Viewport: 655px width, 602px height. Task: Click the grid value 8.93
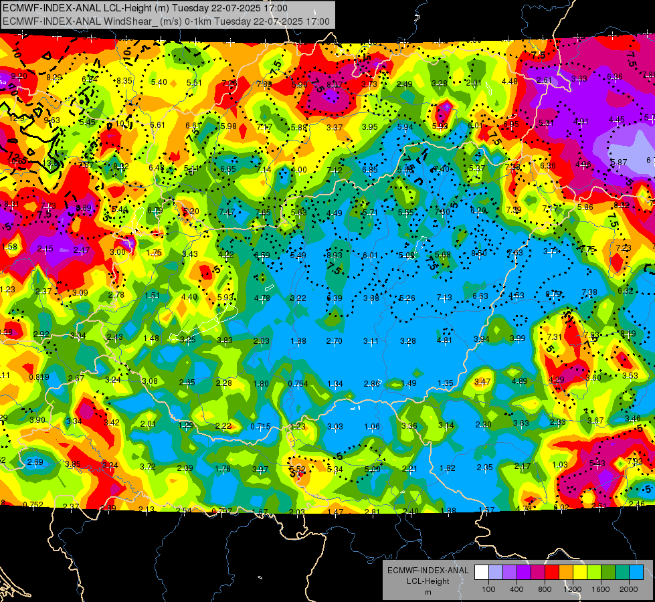[x=334, y=256]
